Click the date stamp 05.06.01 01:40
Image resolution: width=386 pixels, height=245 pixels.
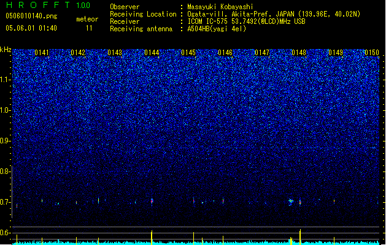tap(31, 28)
